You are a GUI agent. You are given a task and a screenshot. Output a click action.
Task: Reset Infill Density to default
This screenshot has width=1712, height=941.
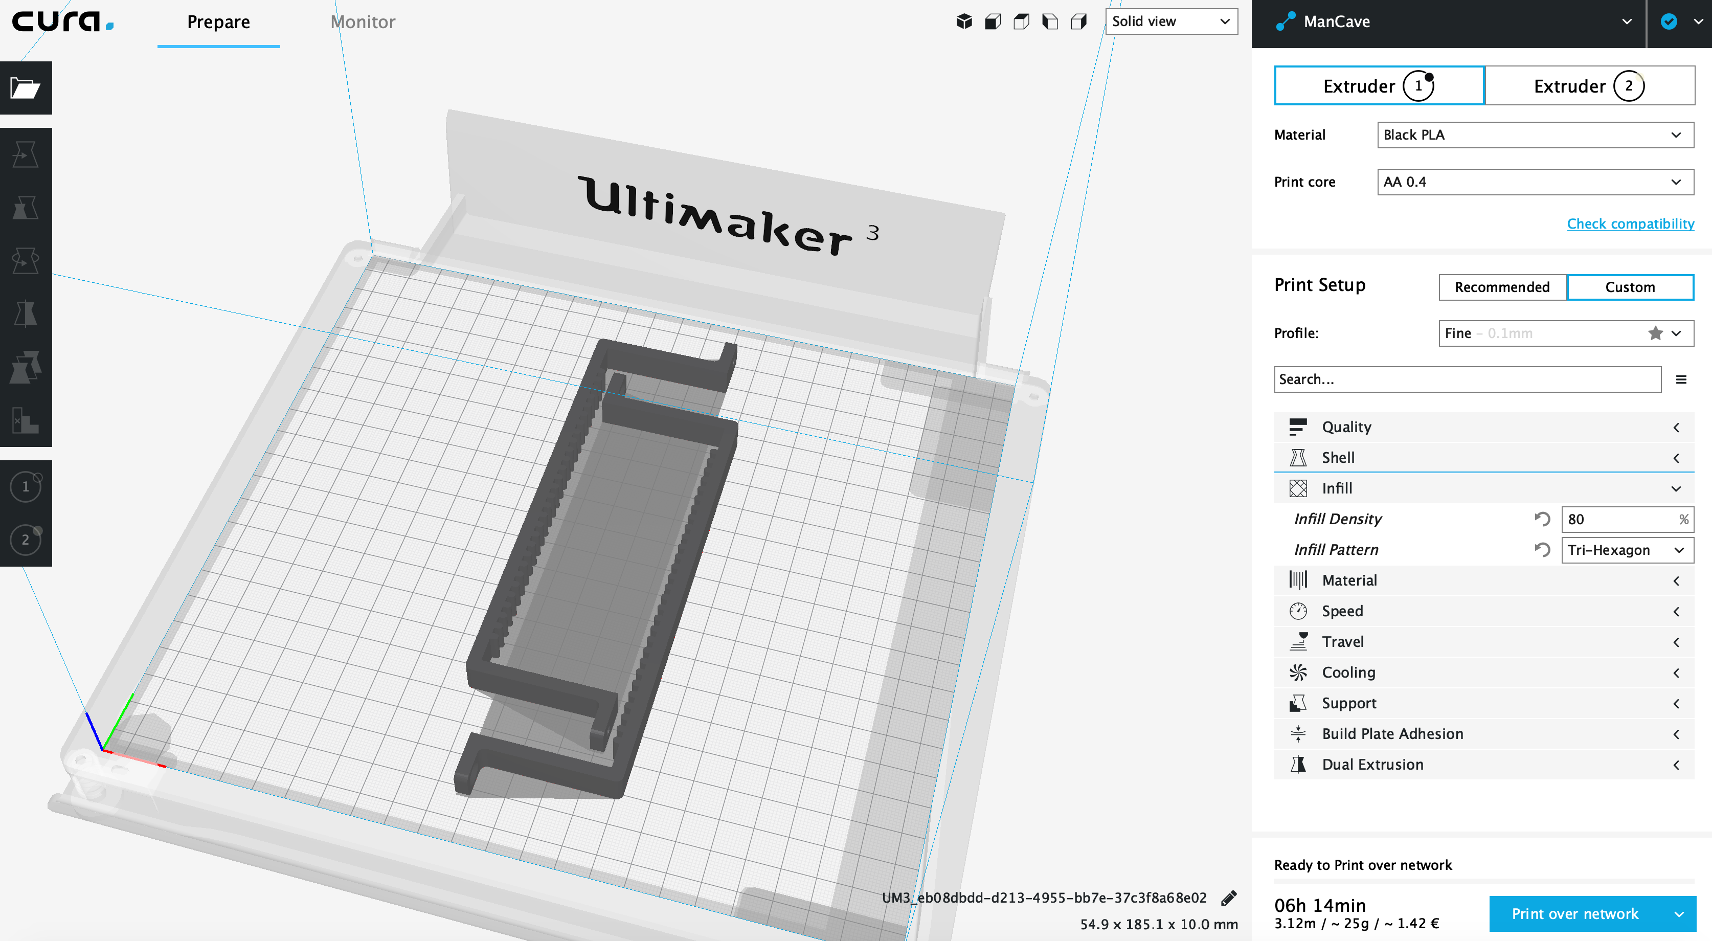pos(1542,519)
